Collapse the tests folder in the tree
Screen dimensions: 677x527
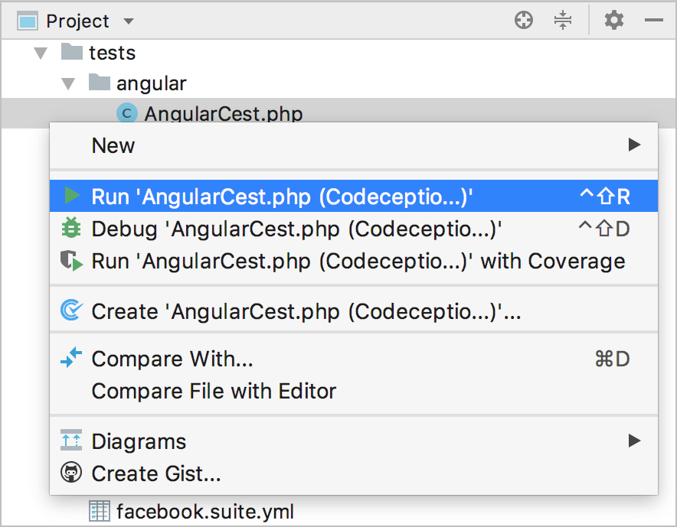tap(40, 52)
